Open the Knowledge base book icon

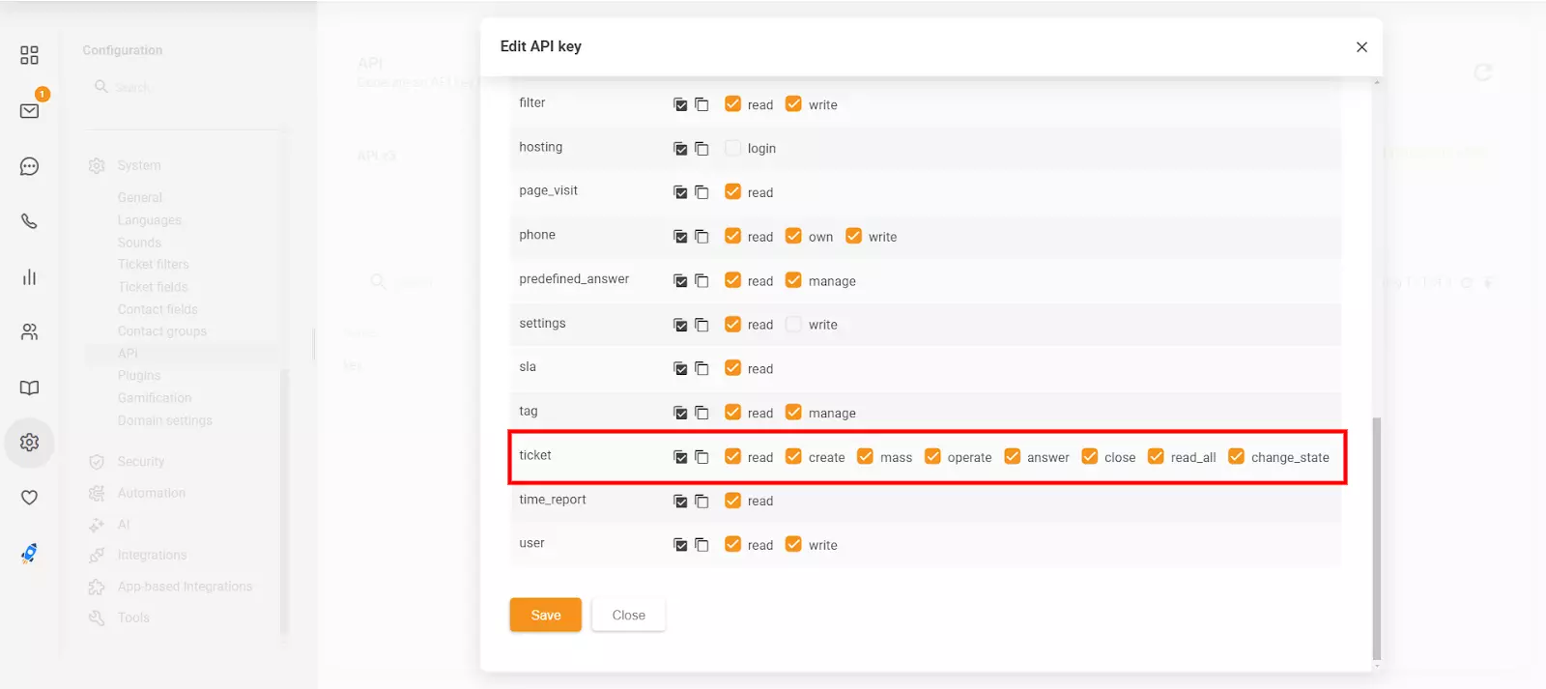point(29,388)
